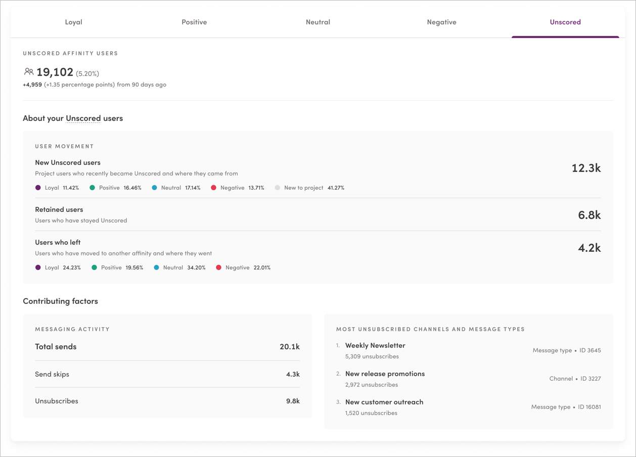Click Positive 16.46% legend entry
Screen dimensions: 636x457
[x=115, y=188]
